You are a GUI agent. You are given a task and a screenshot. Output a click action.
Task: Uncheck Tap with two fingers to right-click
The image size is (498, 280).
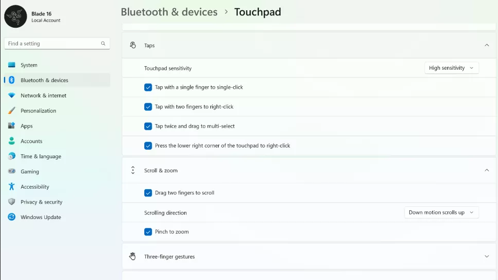pyautogui.click(x=148, y=107)
